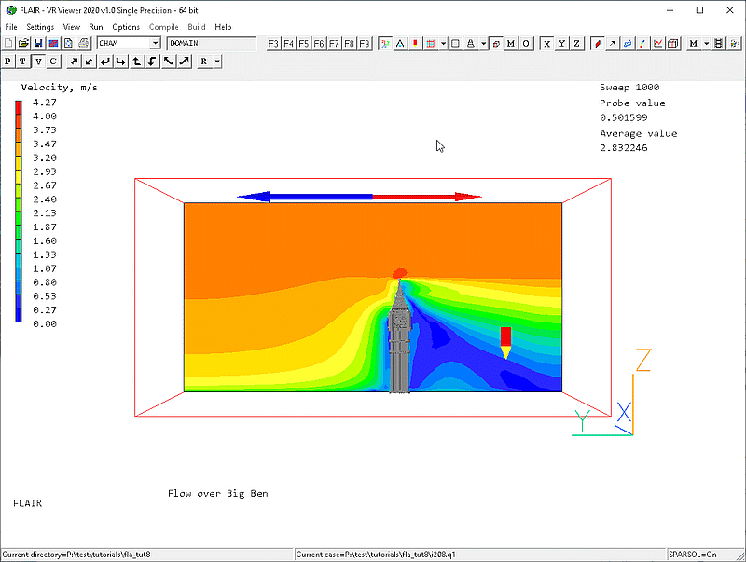This screenshot has height=562, width=746.
Task: Open the M macro dropdown arrow
Action: [707, 44]
